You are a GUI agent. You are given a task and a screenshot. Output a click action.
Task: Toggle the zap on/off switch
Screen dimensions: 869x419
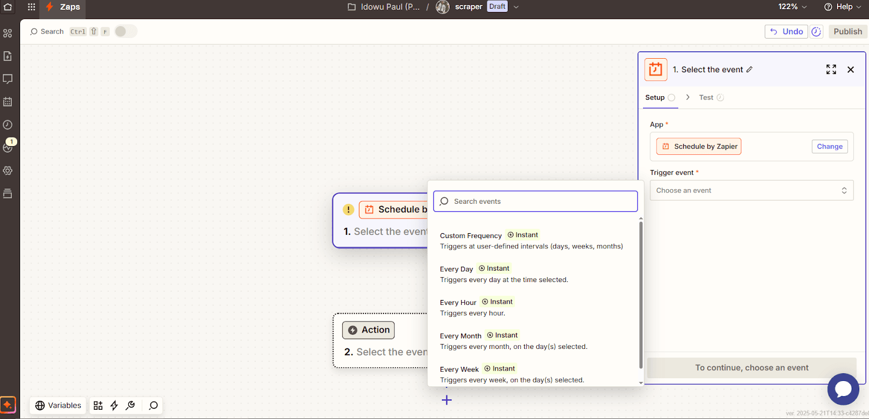pyautogui.click(x=125, y=32)
